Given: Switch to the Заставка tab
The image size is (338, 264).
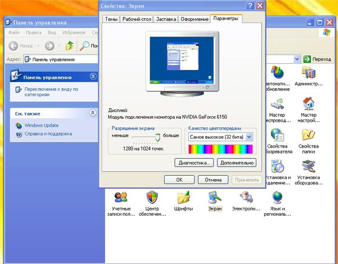Looking at the screenshot, I should 166,19.
